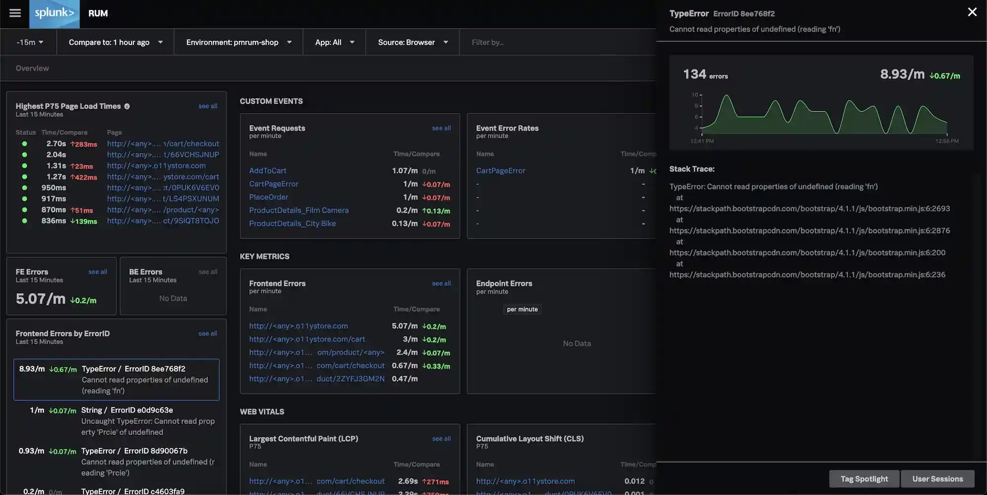Click the Splunk logo
Viewport: 987px width, 495px height.
pyautogui.click(x=54, y=14)
